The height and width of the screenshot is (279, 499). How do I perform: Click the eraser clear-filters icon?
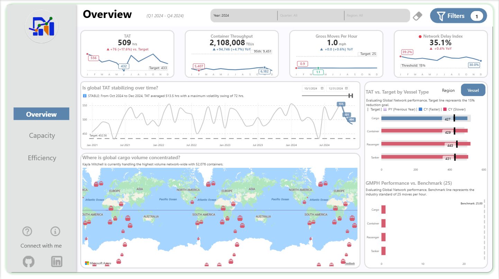418,16
